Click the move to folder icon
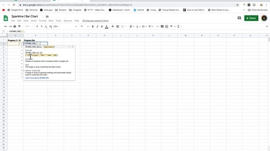Screen dimensions: 270x151 point(47,16)
